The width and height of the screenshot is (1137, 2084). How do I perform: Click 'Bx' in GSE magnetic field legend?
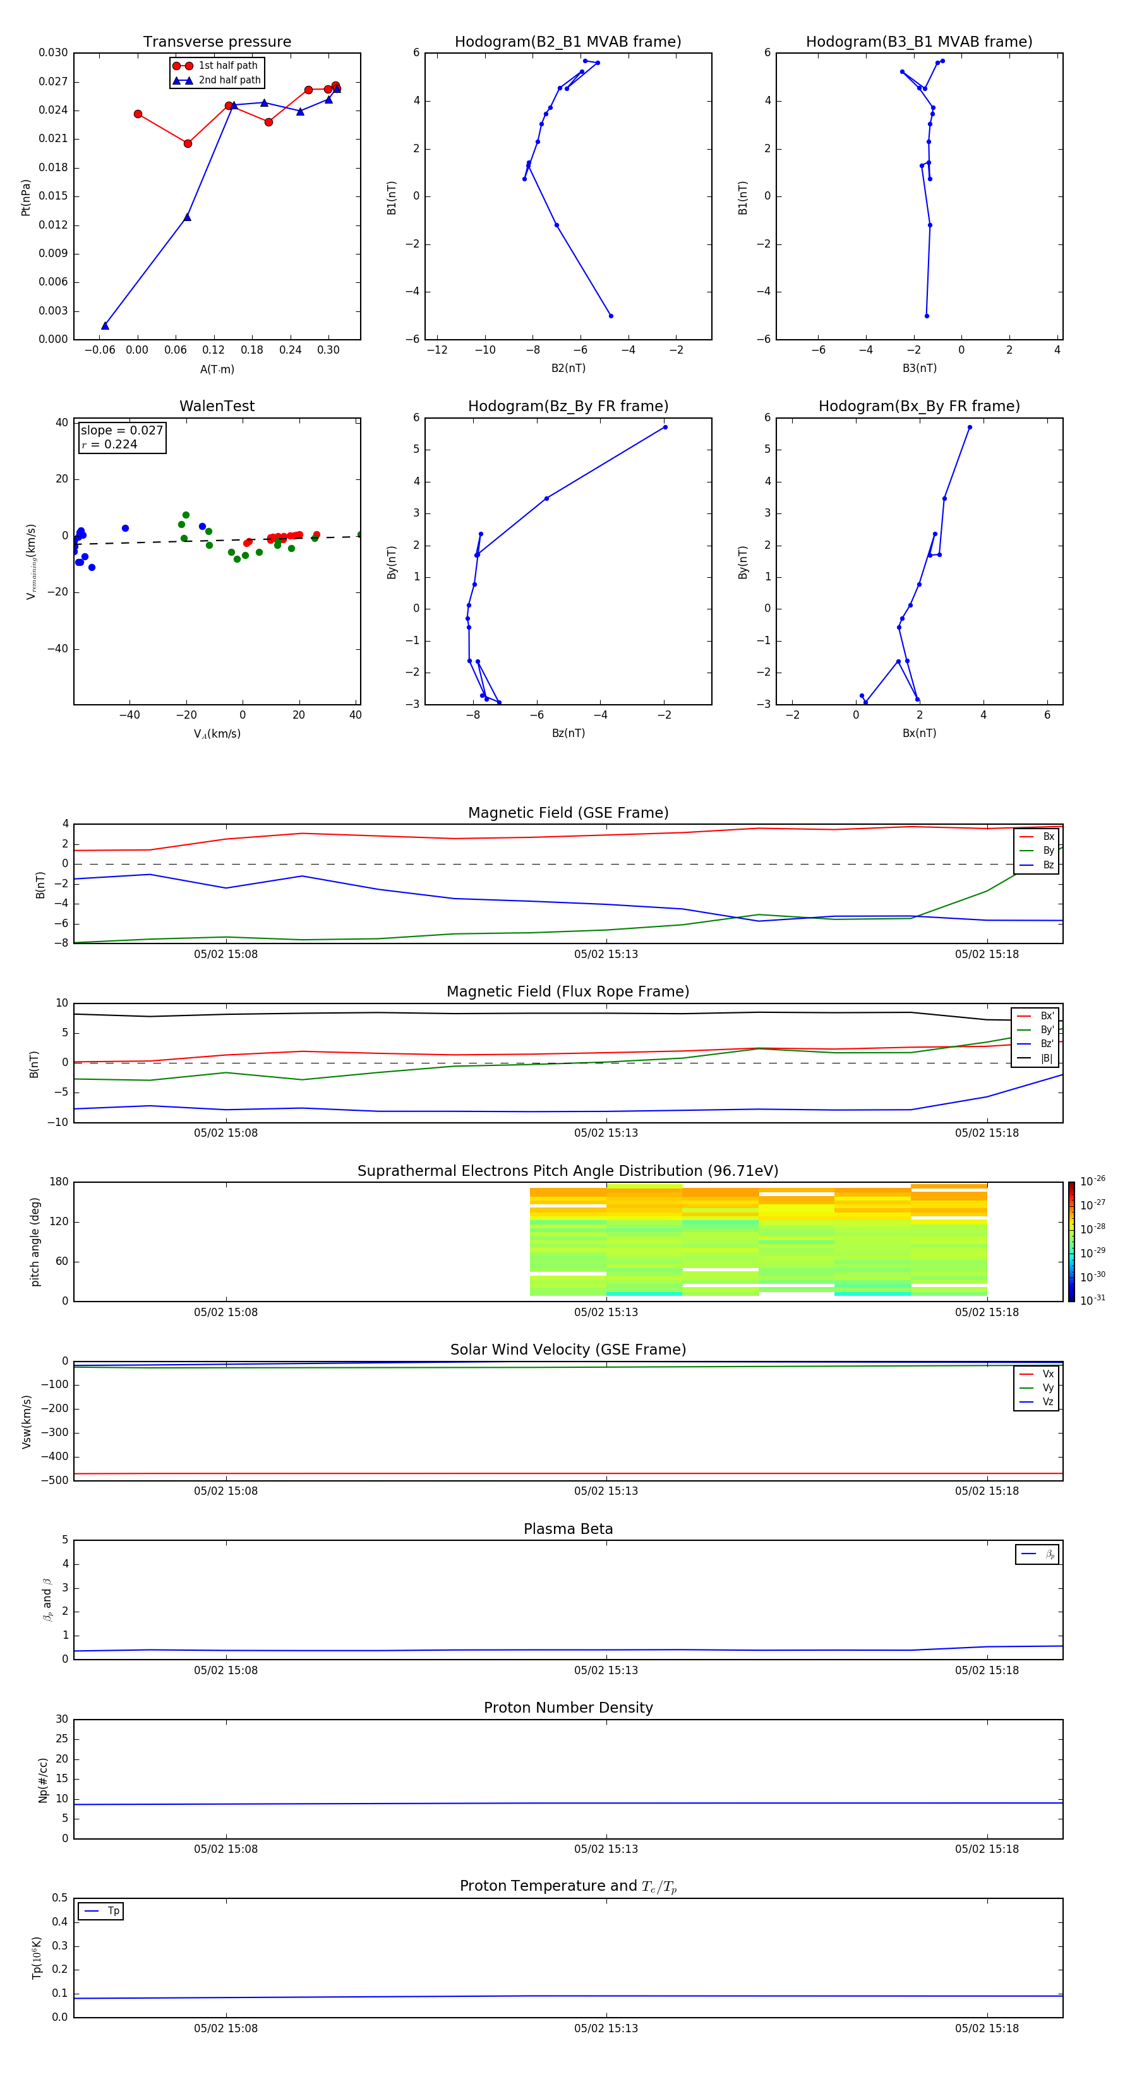click(x=1048, y=837)
